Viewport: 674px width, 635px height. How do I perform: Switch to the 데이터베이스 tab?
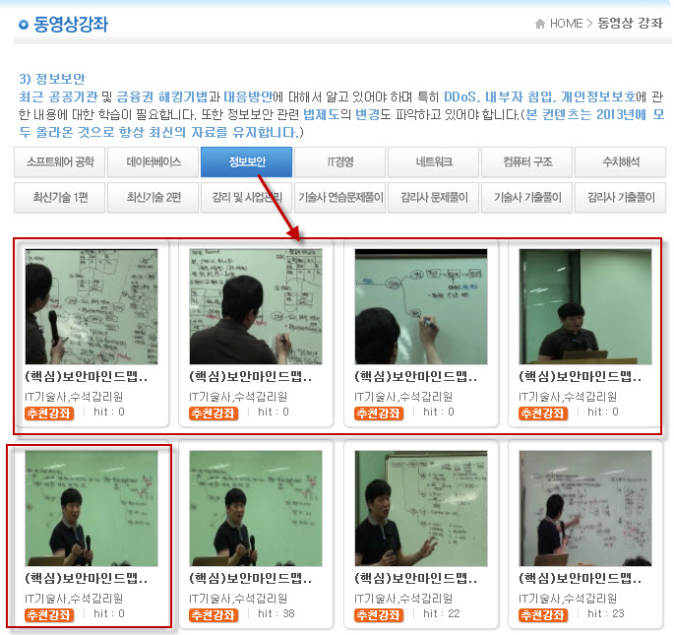pyautogui.click(x=153, y=162)
